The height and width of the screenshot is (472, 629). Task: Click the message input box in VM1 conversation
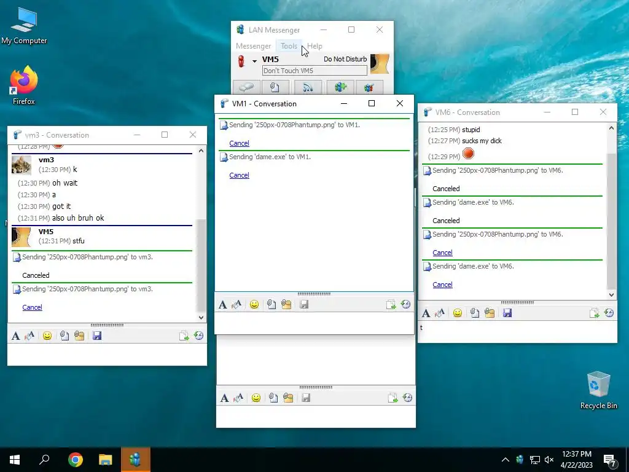tap(314, 323)
